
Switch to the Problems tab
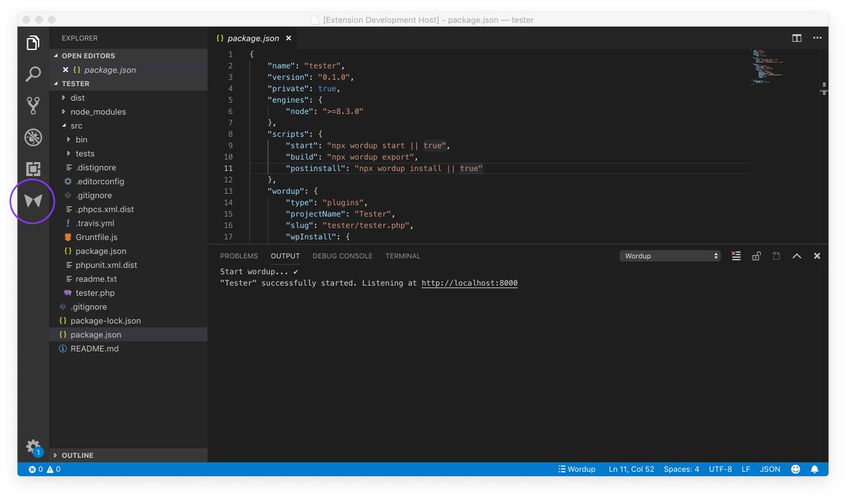tap(239, 256)
